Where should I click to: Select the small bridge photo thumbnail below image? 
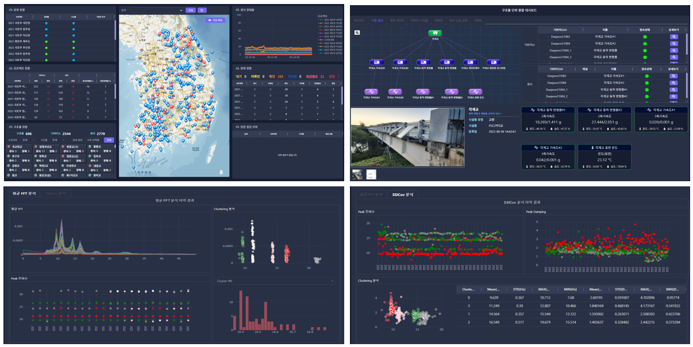(356, 174)
